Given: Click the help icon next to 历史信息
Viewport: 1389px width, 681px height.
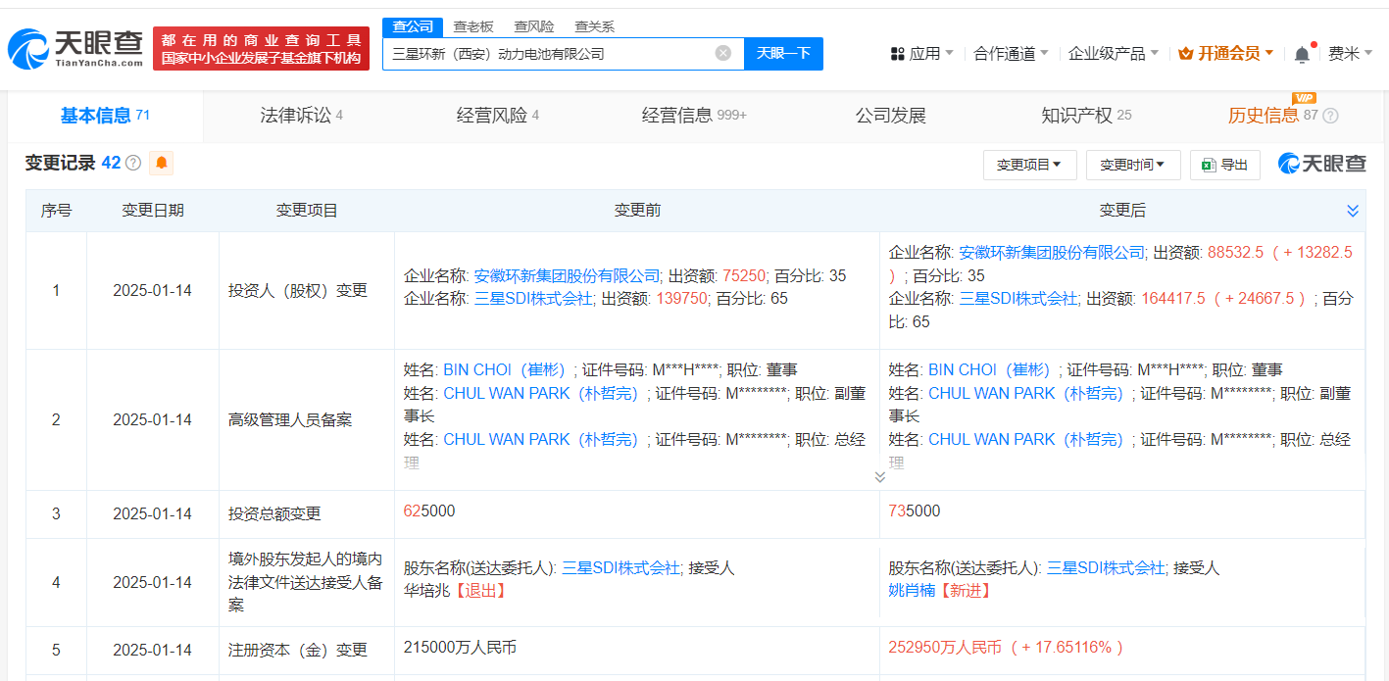Looking at the screenshot, I should [1330, 116].
